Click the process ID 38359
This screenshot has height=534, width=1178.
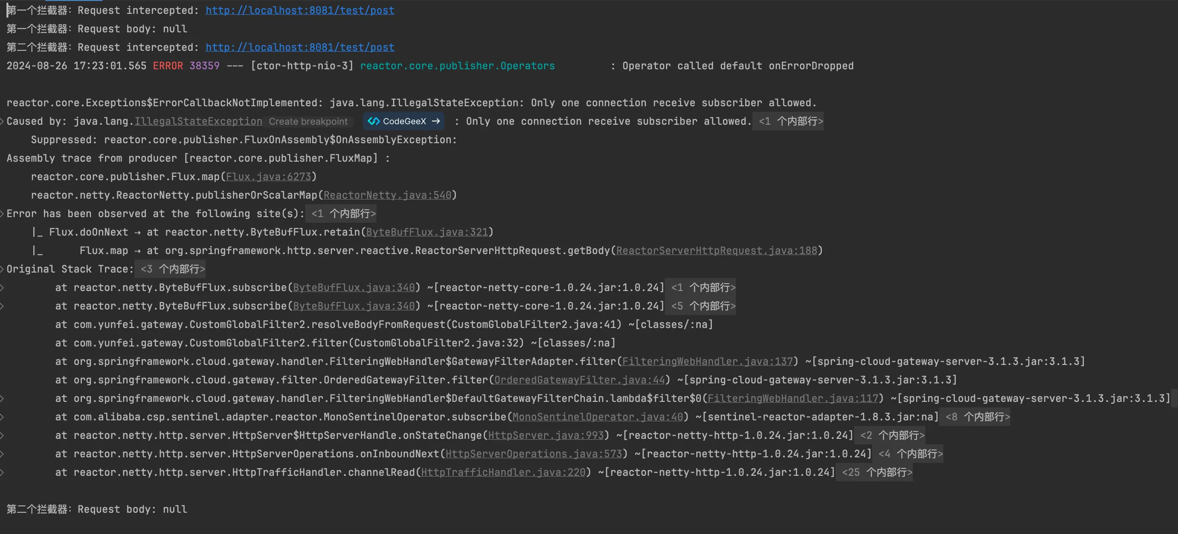[x=205, y=66]
